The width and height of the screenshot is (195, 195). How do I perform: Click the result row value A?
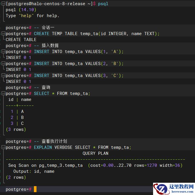[23, 111]
